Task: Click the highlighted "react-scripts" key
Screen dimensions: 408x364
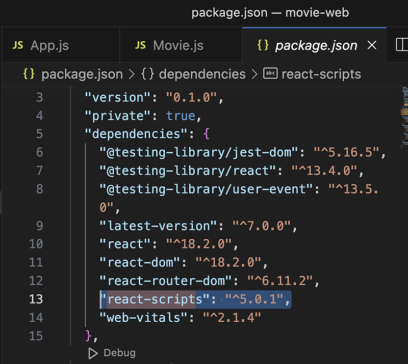Action: [x=155, y=299]
